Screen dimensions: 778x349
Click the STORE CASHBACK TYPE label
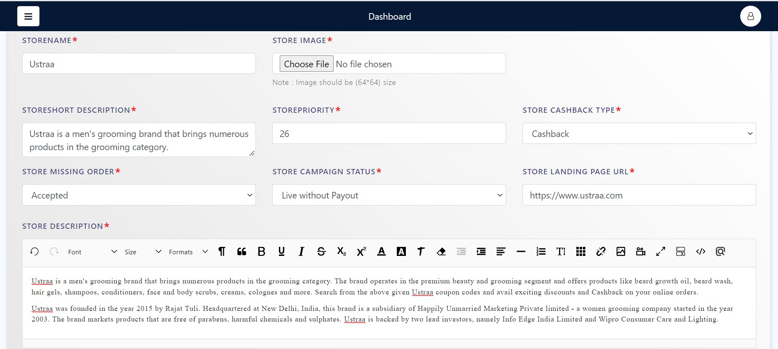[569, 110]
